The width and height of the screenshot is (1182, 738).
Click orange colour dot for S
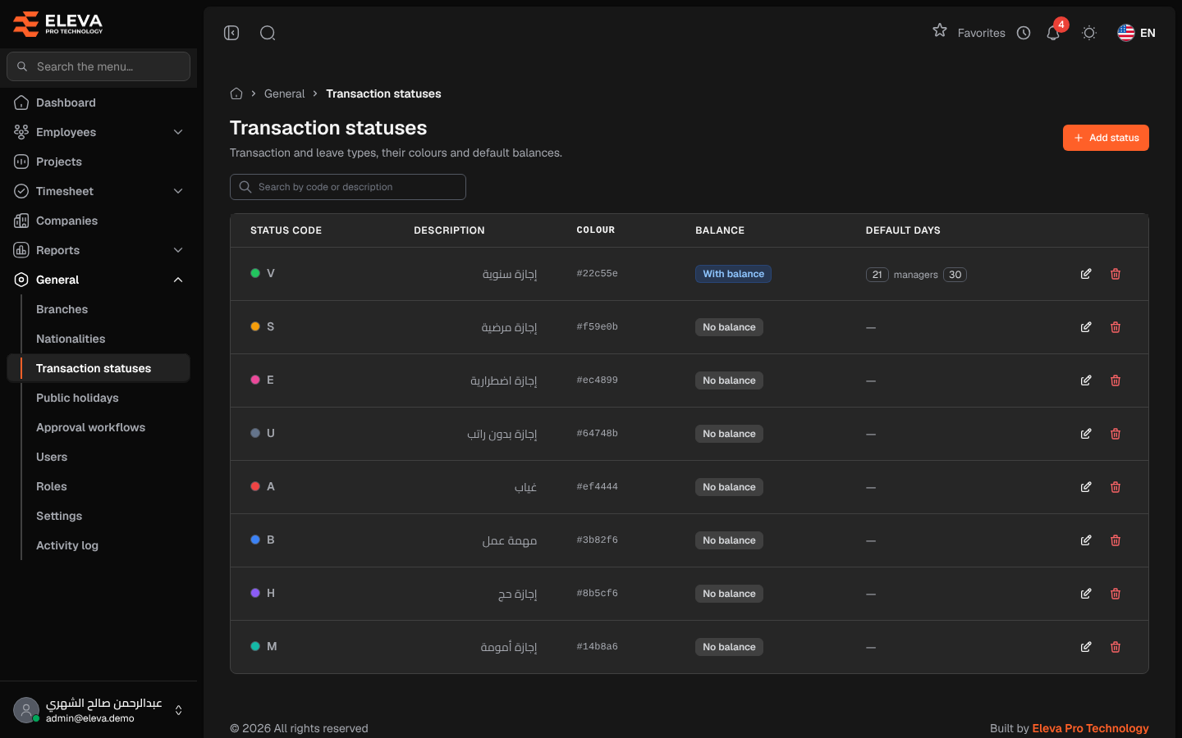tap(255, 326)
